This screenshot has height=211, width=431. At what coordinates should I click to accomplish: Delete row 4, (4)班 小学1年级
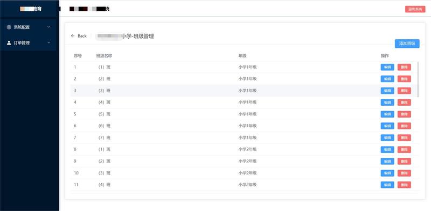[404, 103]
